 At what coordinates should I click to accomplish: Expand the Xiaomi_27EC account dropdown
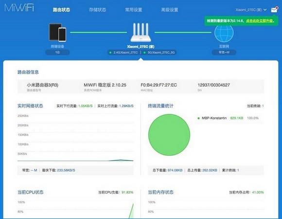[251, 10]
